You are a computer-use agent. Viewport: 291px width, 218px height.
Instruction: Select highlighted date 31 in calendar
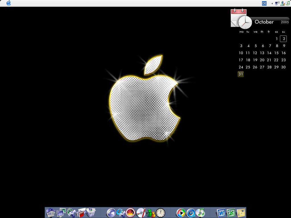241,74
